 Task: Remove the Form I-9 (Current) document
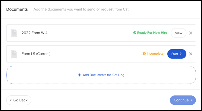[191, 54]
